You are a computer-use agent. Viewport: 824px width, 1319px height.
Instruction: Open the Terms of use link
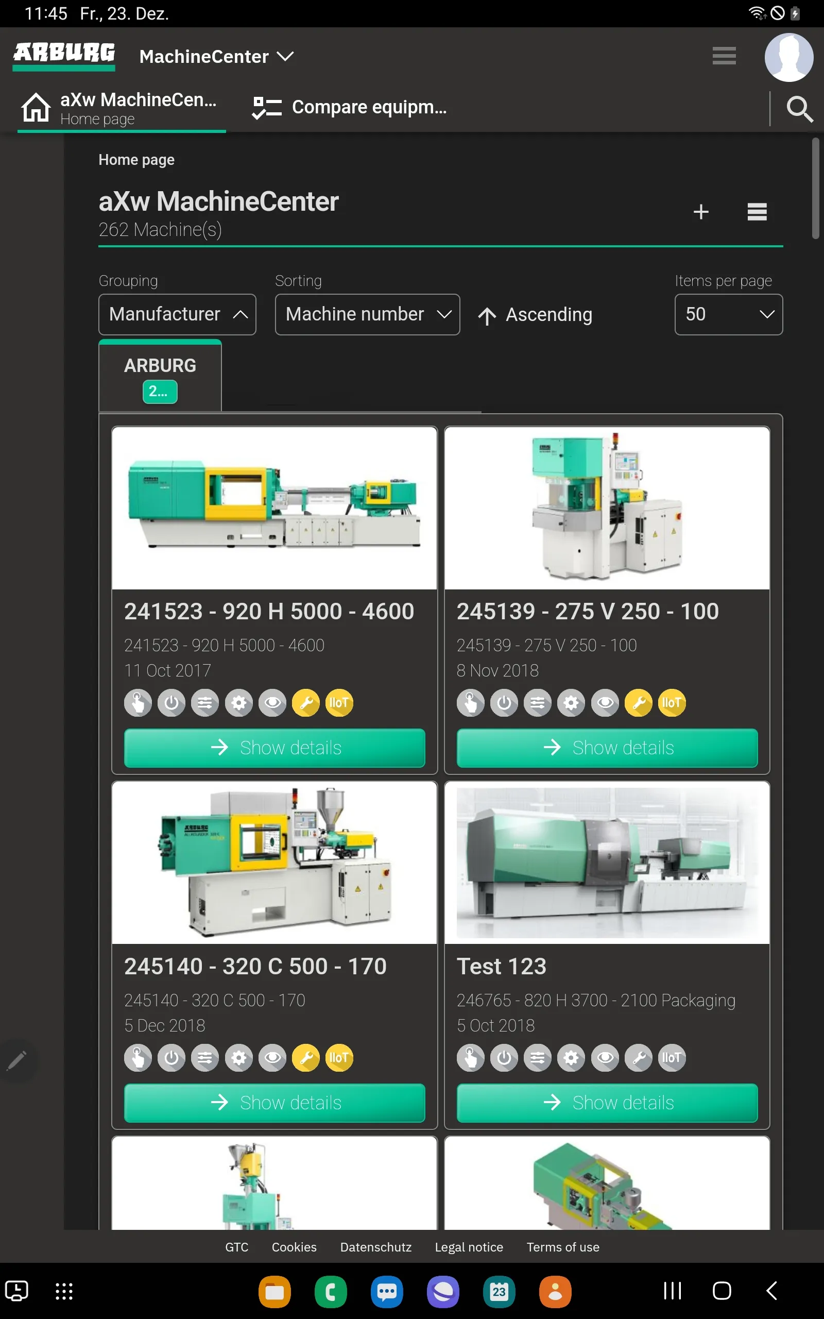563,1247
